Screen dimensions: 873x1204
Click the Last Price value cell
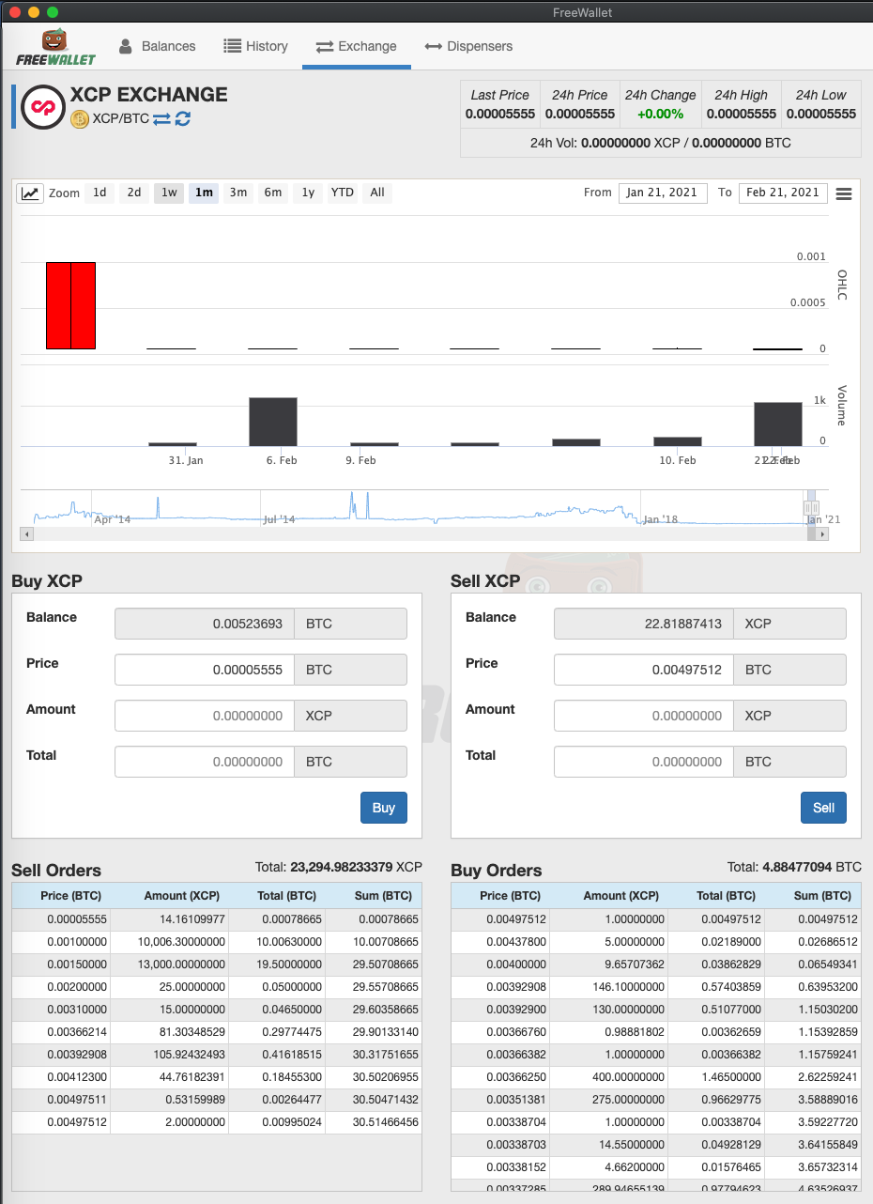click(x=500, y=114)
